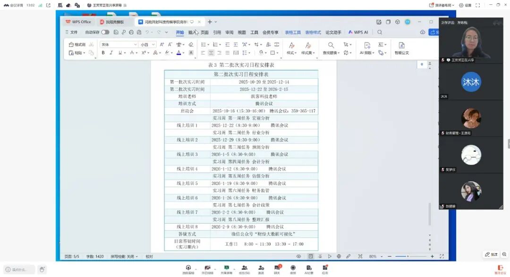Image resolution: width=510 pixels, height=277 pixels.
Task: Switch to the 审阅 review ribbon tab
Action: 229,33
